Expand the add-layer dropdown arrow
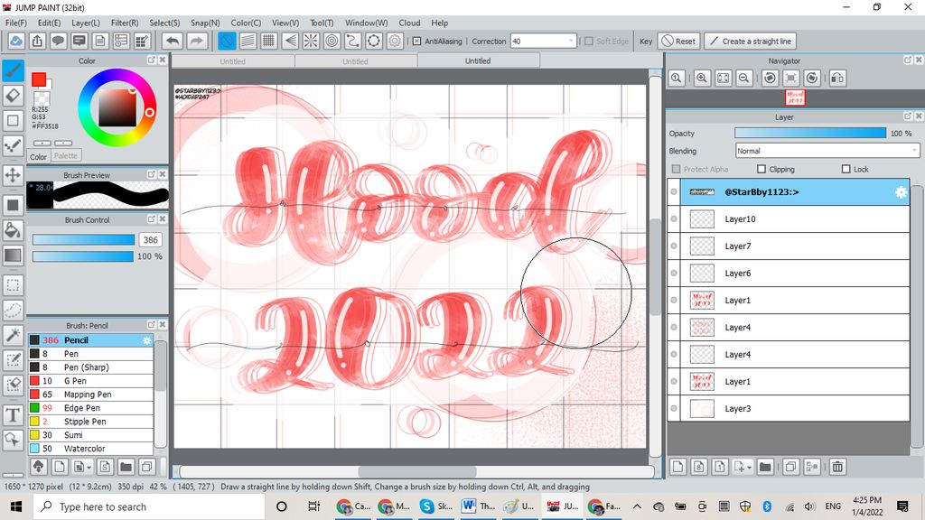The width and height of the screenshot is (925, 520). click(749, 468)
